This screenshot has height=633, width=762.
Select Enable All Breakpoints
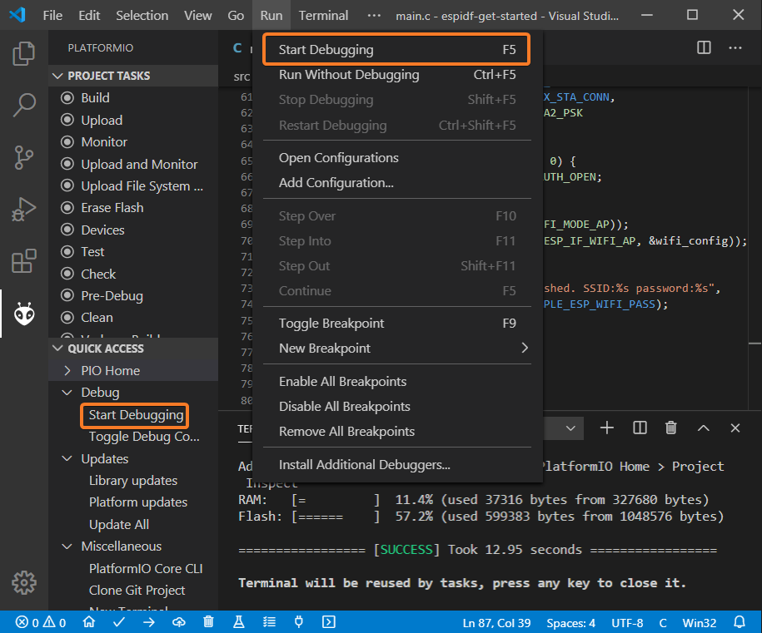click(x=396, y=382)
